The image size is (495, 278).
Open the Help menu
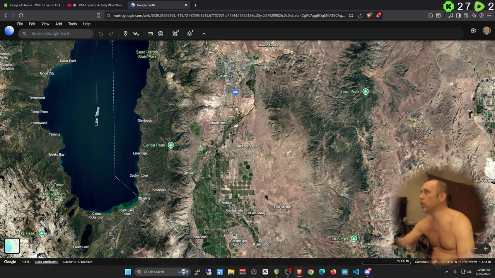[x=87, y=24]
